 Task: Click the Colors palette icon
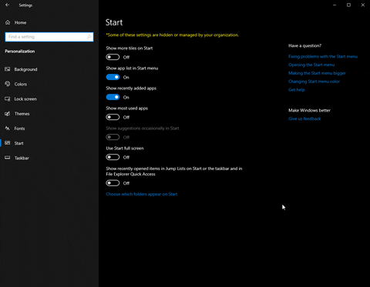tap(8, 84)
